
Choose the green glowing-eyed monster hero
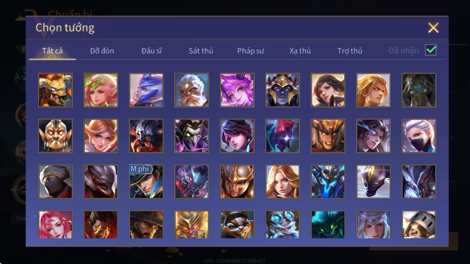pyautogui.click(x=328, y=224)
